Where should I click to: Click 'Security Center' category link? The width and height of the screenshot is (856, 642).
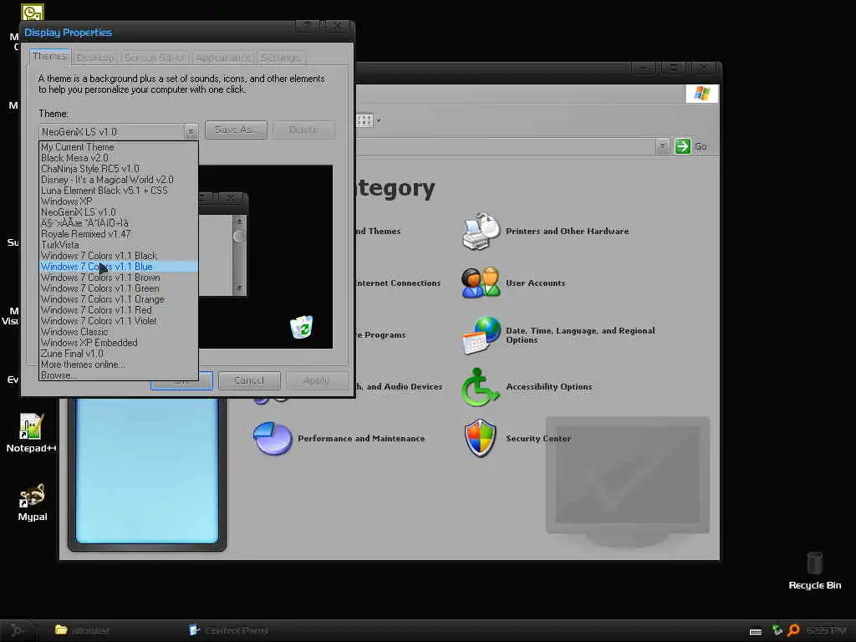[538, 438]
